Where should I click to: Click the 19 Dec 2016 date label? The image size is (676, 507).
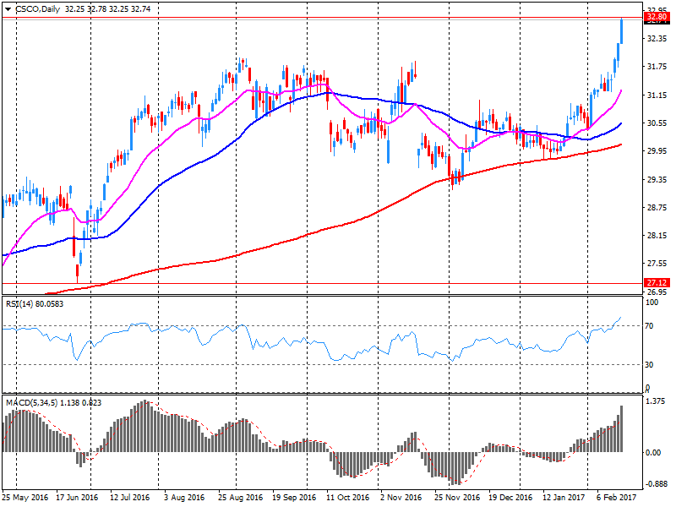coord(510,497)
